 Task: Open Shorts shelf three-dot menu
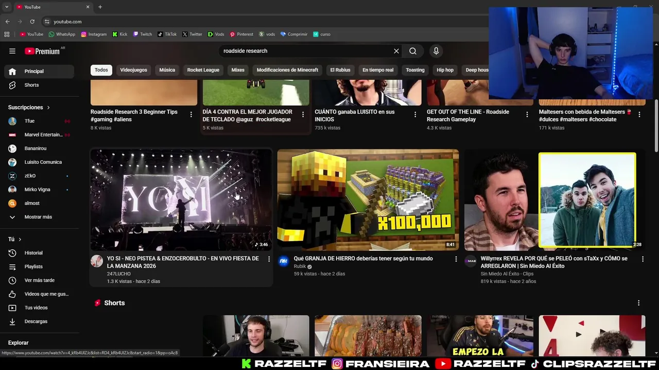pos(638,303)
